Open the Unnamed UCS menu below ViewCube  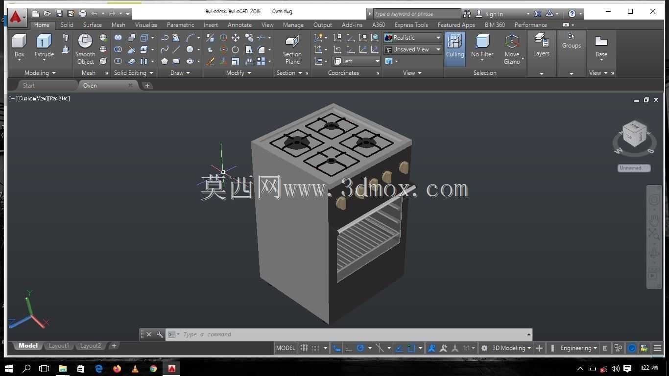(634, 168)
